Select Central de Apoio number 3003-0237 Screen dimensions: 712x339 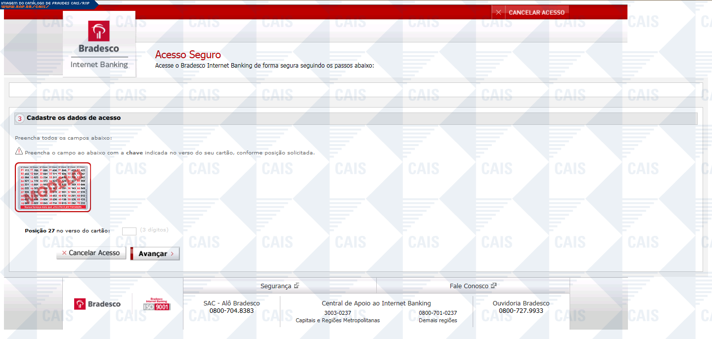(x=338, y=313)
